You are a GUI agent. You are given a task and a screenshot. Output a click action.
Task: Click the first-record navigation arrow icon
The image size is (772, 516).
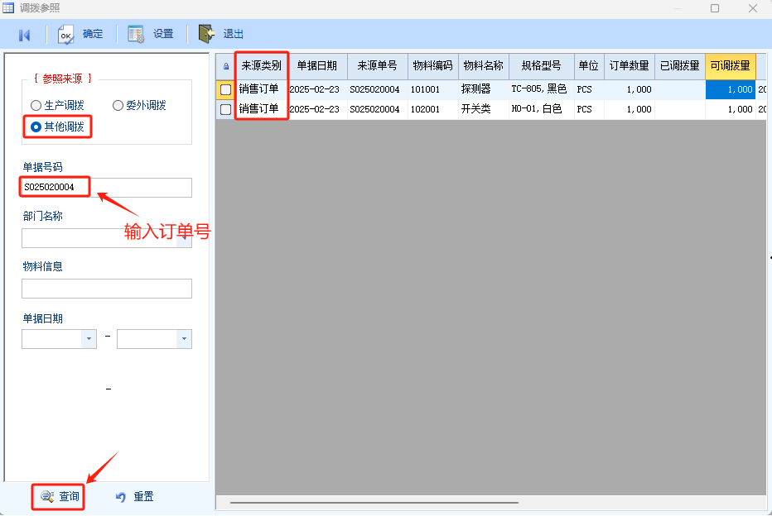tap(25, 35)
